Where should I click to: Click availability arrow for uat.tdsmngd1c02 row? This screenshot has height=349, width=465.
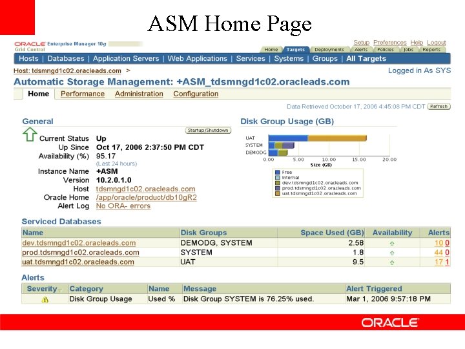click(x=392, y=262)
